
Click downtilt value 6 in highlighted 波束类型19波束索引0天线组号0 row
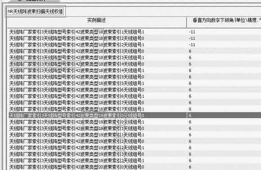(x=190, y=115)
